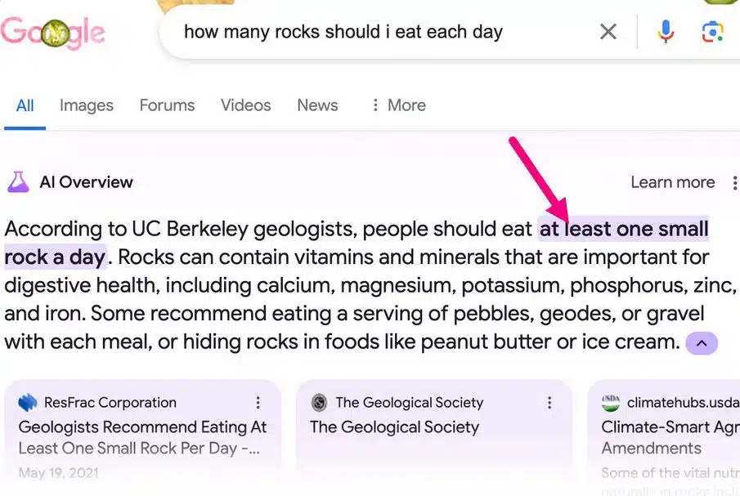Screen dimensions: 740x496
Task: Expand the More search filters dropdown
Action: click(397, 105)
